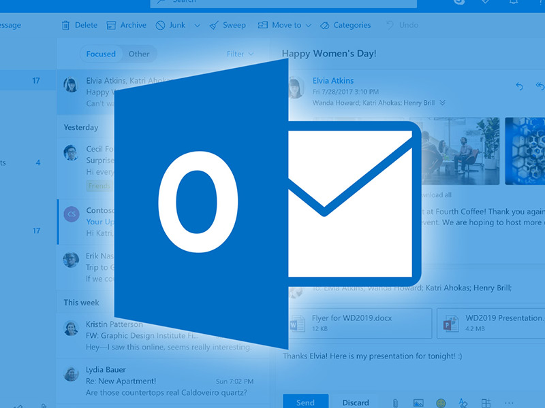Select the Elvia Atkins avatar in the message list

[x=71, y=84]
